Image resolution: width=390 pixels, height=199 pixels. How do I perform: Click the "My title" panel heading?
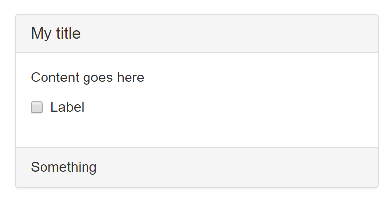[55, 34]
